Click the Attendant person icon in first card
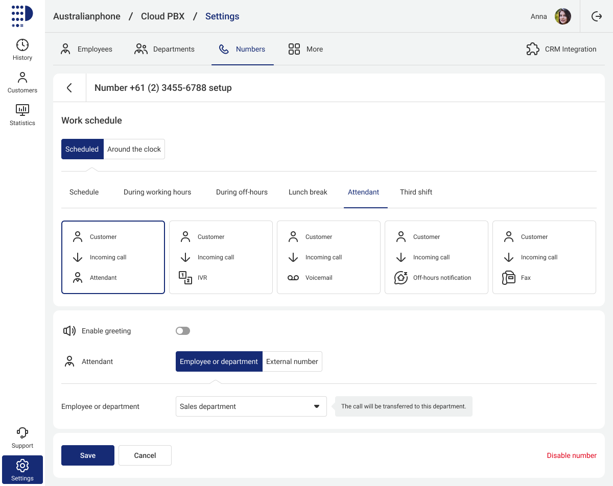The image size is (613, 486). (78, 278)
